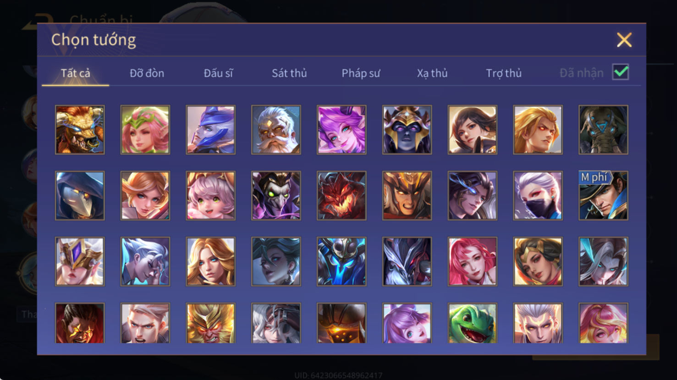The height and width of the screenshot is (380, 677).
Task: Open the Trợ thủ tab
Action: click(x=504, y=73)
